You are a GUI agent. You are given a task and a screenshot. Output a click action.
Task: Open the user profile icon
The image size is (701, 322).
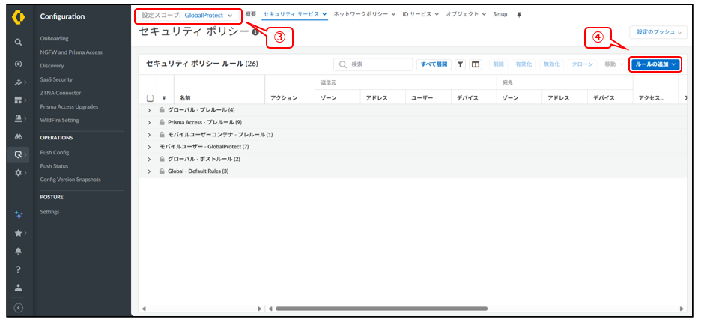click(x=18, y=287)
